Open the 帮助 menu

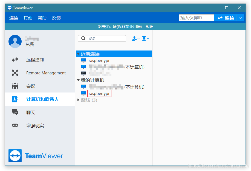click(x=42, y=18)
